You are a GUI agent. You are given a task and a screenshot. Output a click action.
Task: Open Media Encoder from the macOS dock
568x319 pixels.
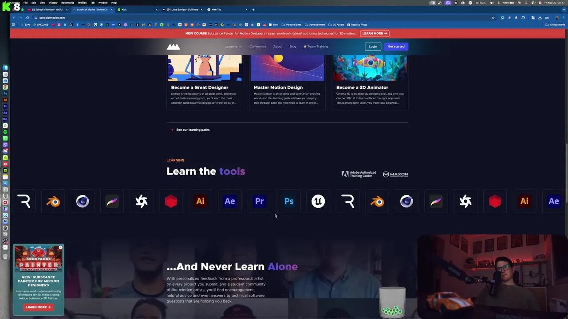[5, 119]
